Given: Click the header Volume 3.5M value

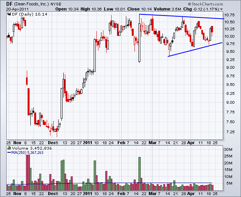Looking at the screenshot, I should pyautogui.click(x=168, y=9).
